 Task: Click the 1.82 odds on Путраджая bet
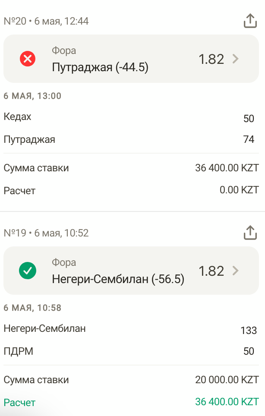211,59
